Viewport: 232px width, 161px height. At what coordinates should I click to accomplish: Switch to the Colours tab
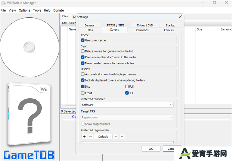click(x=169, y=30)
